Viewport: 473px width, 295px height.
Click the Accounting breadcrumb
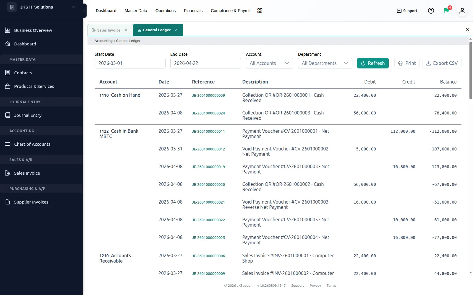point(103,41)
